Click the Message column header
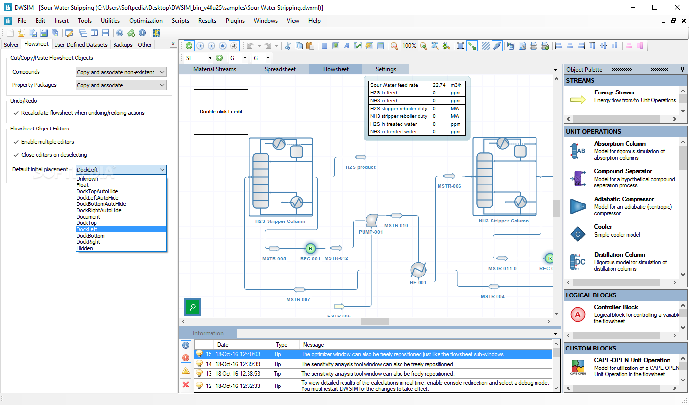Screen dimensions: 689x405 [426, 345]
